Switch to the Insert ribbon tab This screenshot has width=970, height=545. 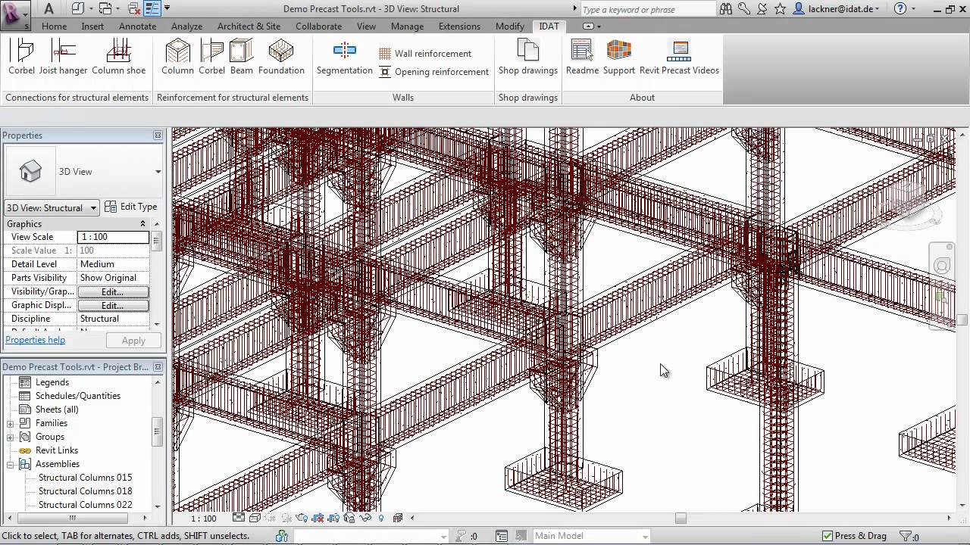click(x=92, y=26)
